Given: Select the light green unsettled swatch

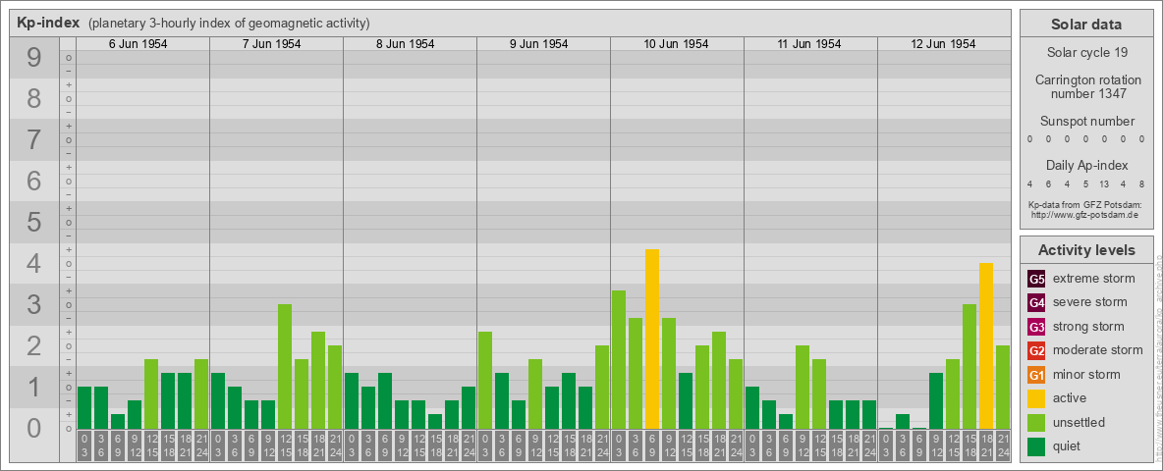Looking at the screenshot, I should [x=1036, y=423].
